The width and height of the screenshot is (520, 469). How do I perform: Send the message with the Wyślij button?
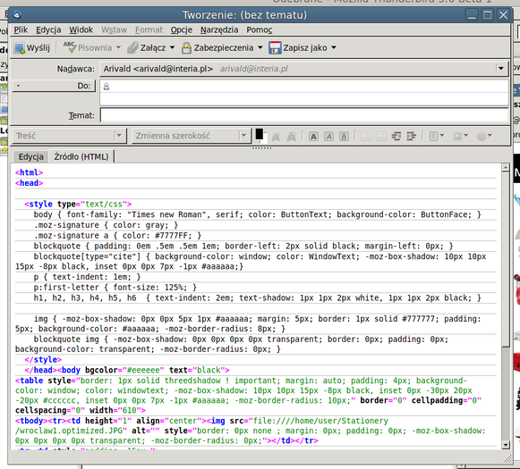pos(32,48)
